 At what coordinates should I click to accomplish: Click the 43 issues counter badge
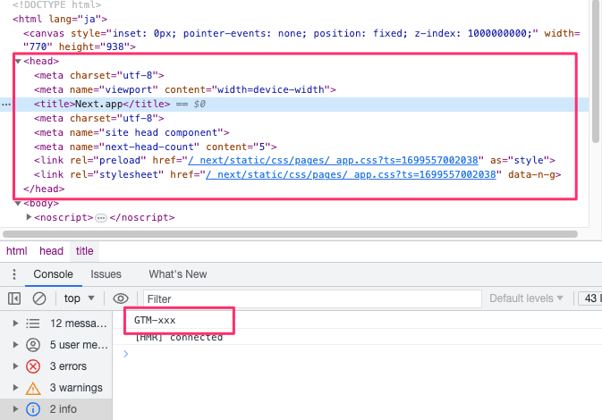590,298
